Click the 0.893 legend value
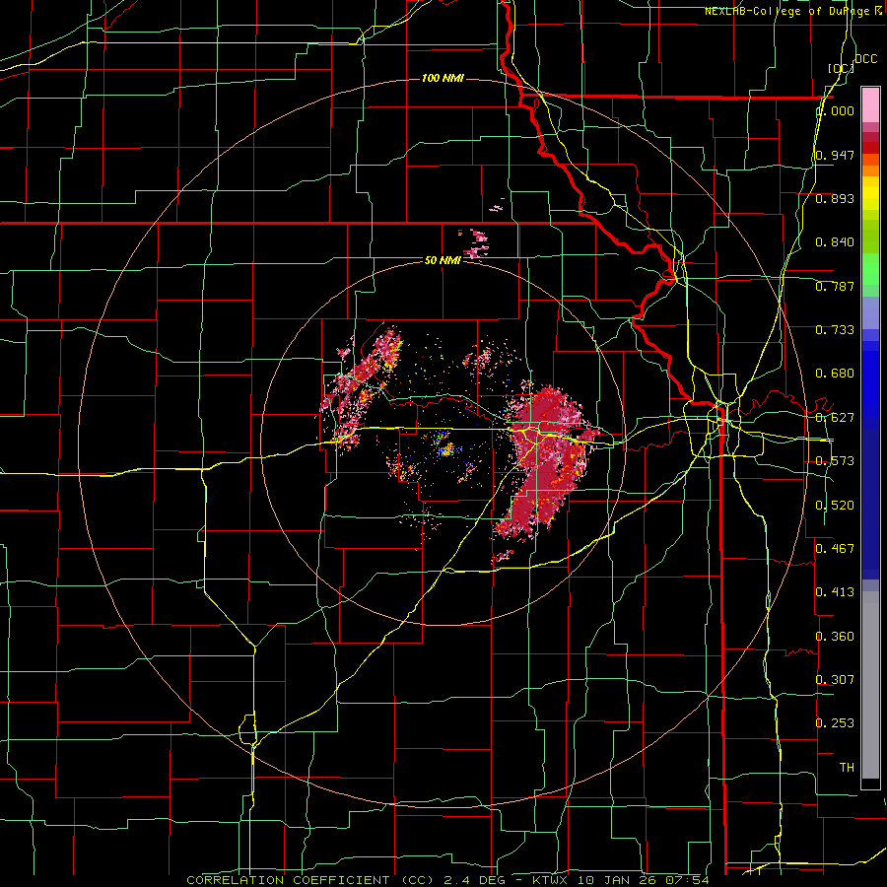Viewport: 887px width, 887px height. click(835, 198)
